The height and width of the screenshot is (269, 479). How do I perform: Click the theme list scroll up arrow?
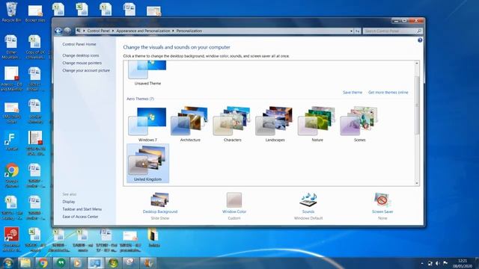click(x=417, y=63)
